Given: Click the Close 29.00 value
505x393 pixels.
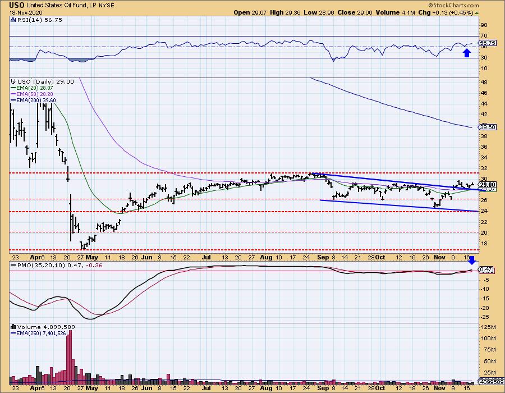Looking at the screenshot, I should coord(355,12).
